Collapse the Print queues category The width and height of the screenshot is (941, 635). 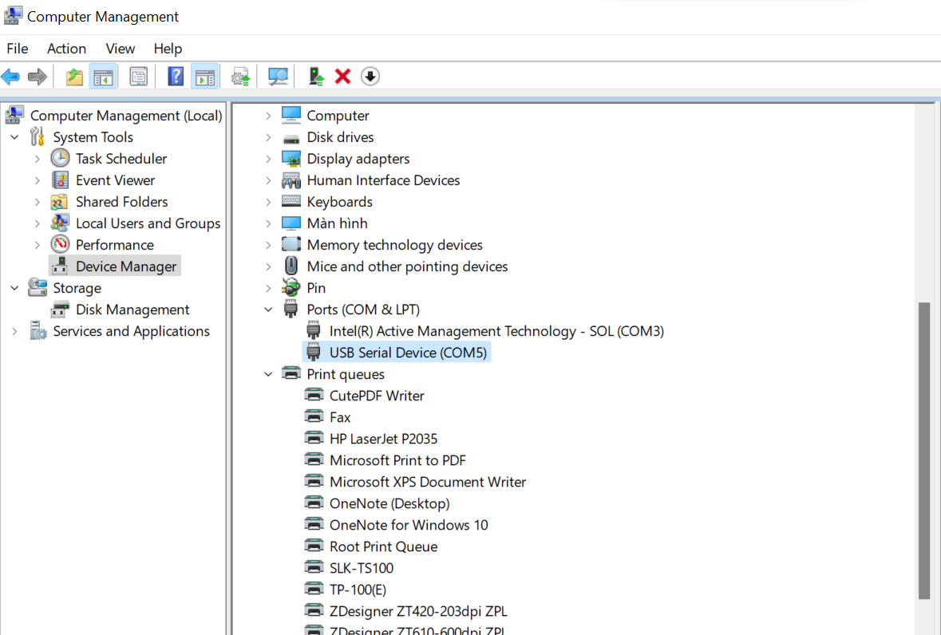pyautogui.click(x=268, y=375)
